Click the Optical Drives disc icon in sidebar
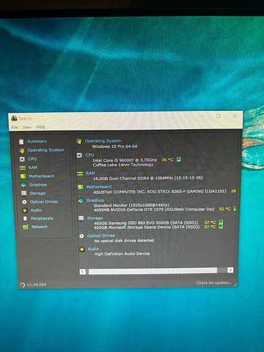Image resolution: width=264 pixels, height=352 pixels. click(x=25, y=202)
